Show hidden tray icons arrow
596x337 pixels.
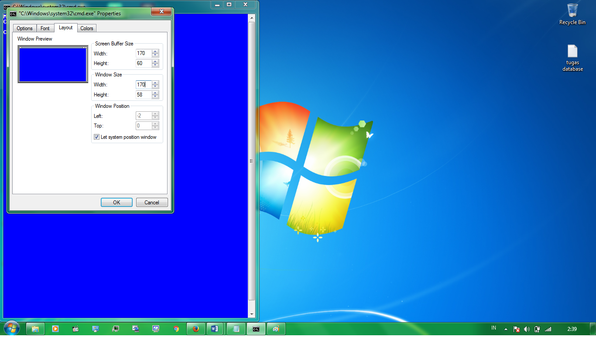(x=506, y=329)
